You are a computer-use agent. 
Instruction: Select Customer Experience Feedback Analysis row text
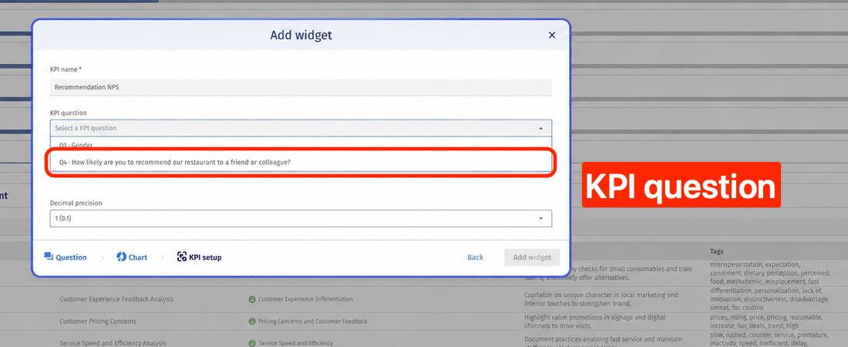[x=117, y=299]
